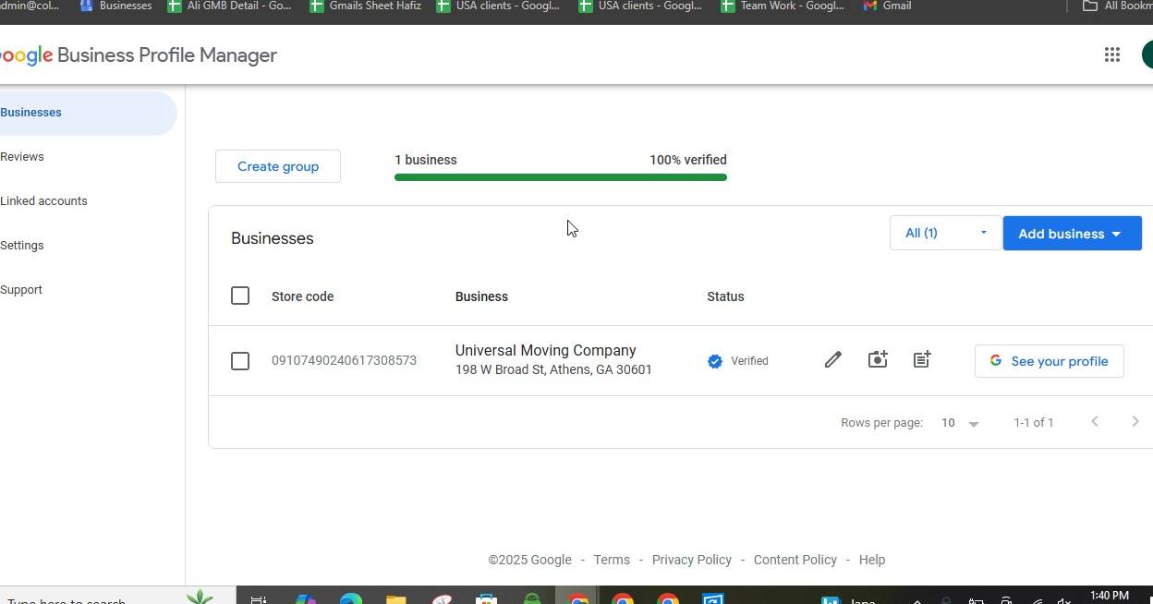Viewport: 1153px width, 604px height.
Task: Open the Ali GMB Detail bookmark
Action: pos(230,6)
